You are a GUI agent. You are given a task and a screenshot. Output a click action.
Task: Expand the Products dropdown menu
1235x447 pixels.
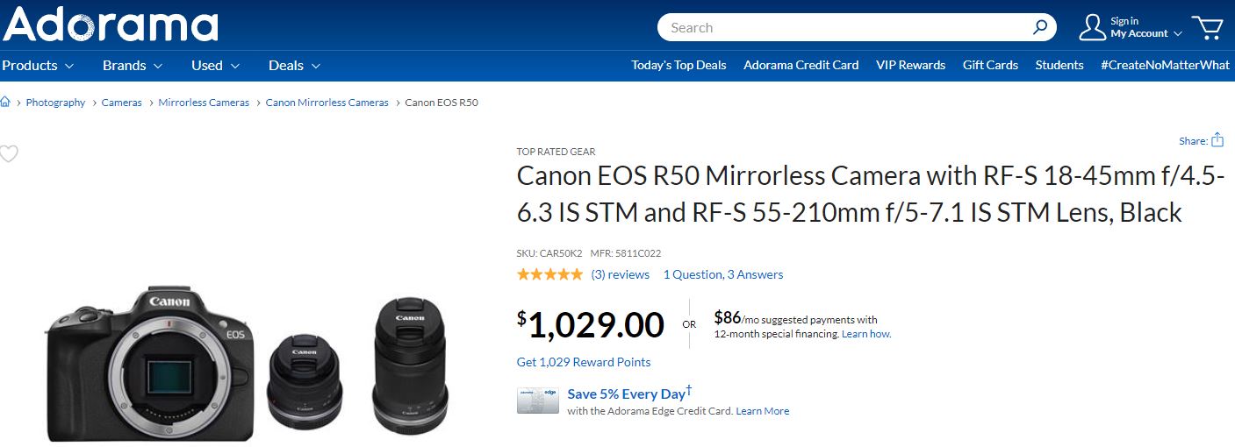click(x=38, y=66)
